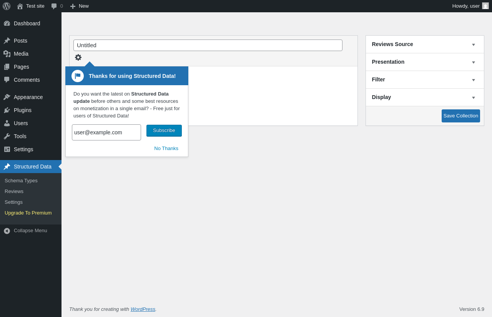Click the Untitled title input field

click(x=208, y=45)
